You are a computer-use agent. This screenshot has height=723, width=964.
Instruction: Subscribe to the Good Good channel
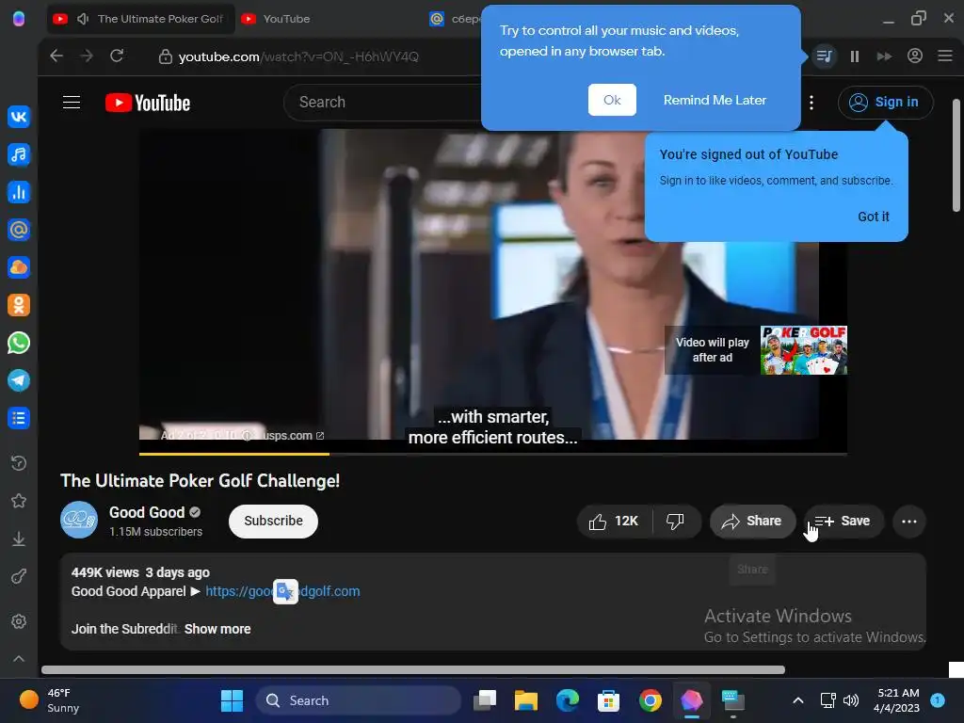[x=273, y=522]
